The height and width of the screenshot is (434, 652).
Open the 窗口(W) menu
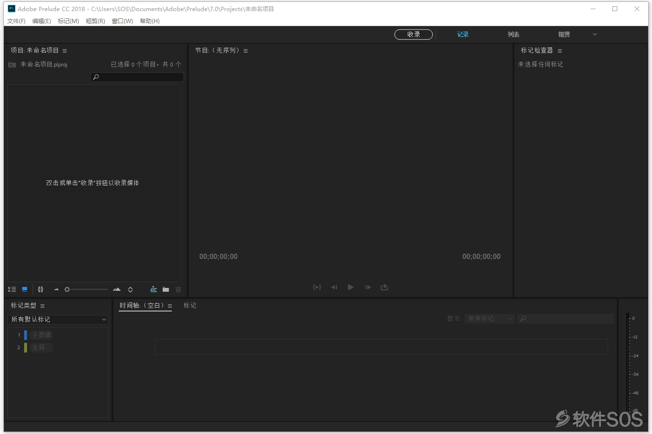click(x=122, y=21)
